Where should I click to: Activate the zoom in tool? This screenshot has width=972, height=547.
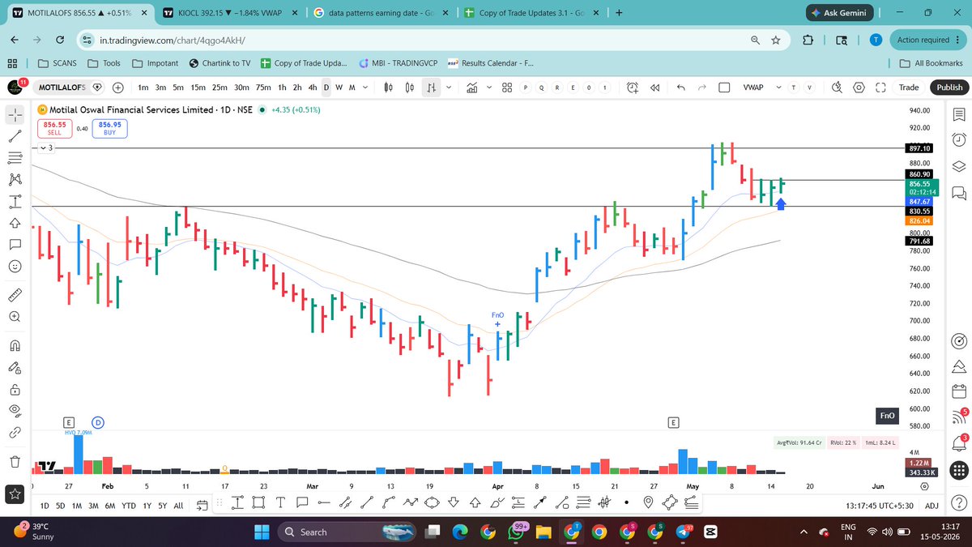tap(15, 317)
